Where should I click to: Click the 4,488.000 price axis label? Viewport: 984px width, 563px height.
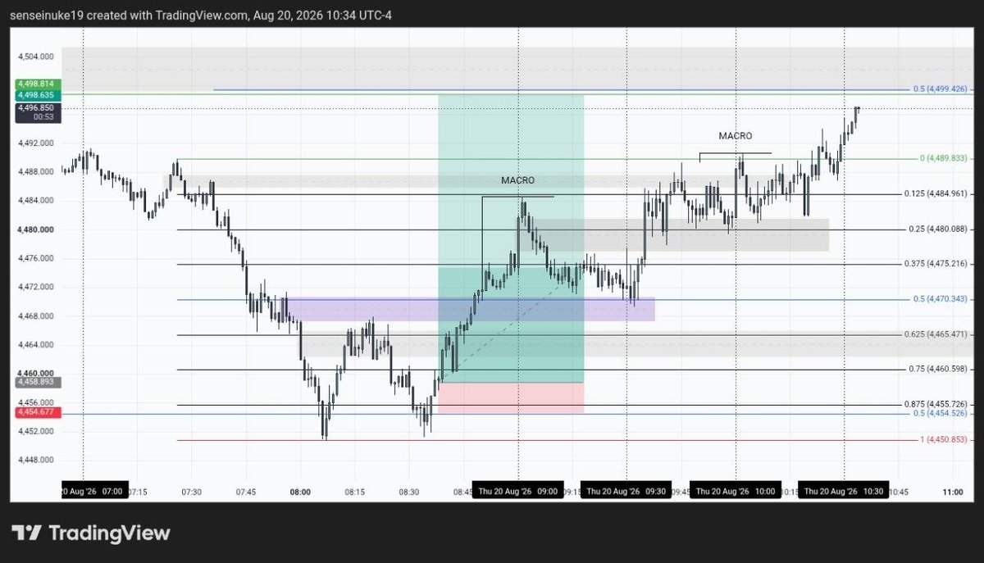pyautogui.click(x=37, y=172)
